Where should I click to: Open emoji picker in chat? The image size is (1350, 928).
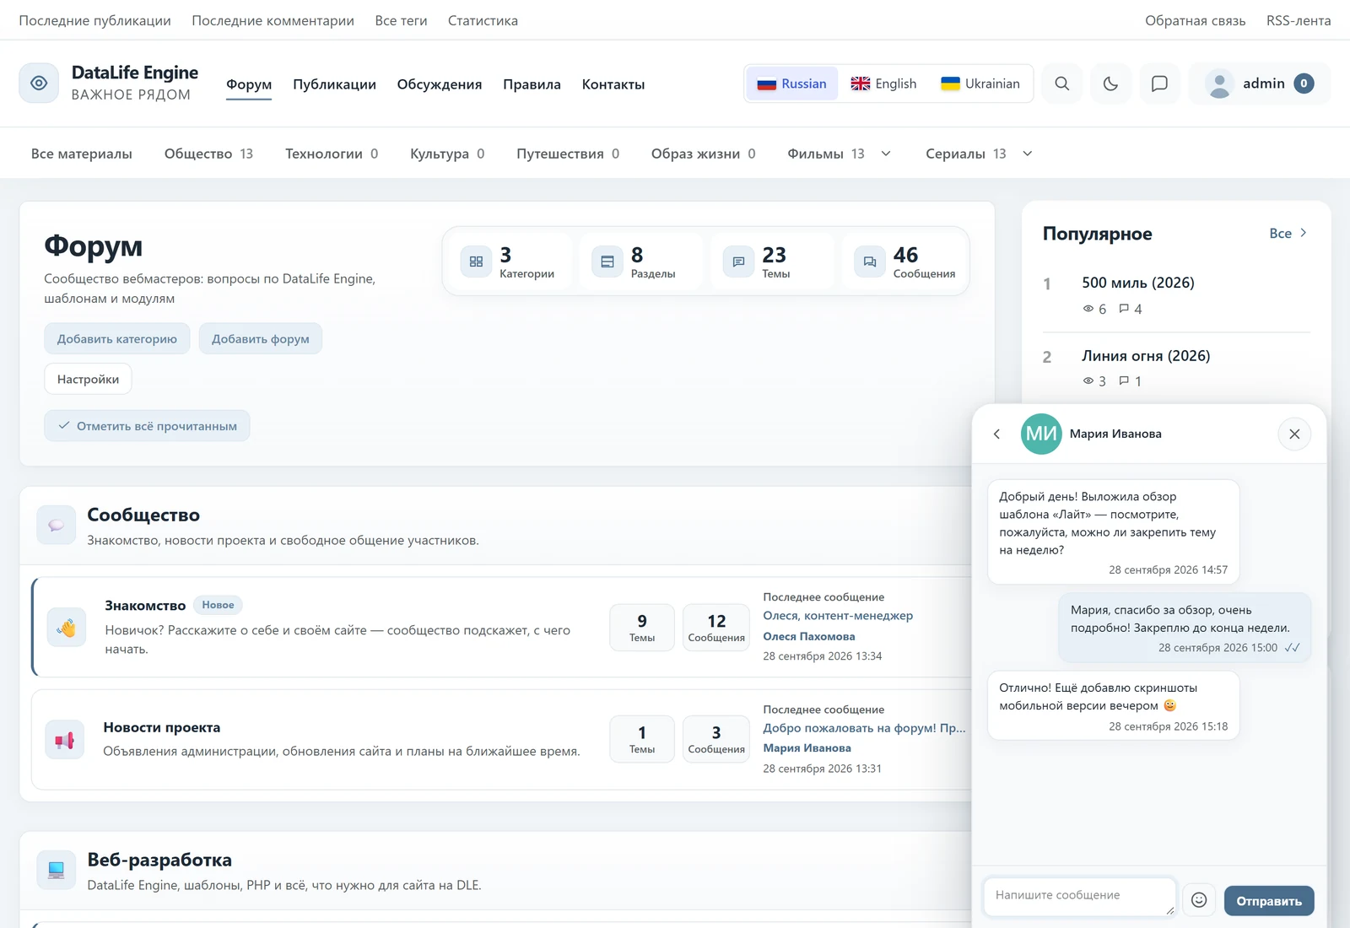(x=1199, y=900)
